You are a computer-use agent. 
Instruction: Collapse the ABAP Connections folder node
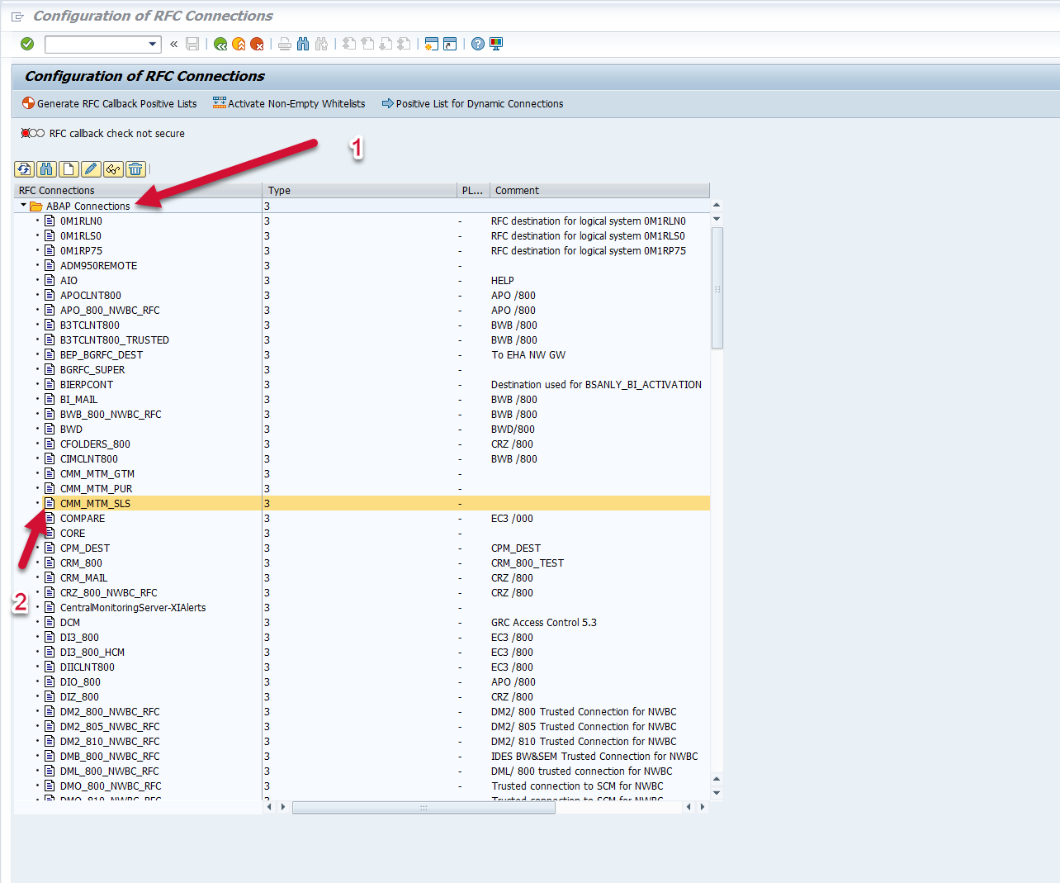[x=23, y=206]
